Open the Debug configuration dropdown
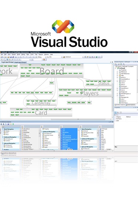The height and width of the screenshot is (200, 138). [41, 57]
